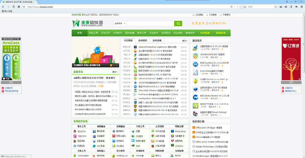305x158 pixels.
Task: Click the browser back arrow
Action: 3,7
